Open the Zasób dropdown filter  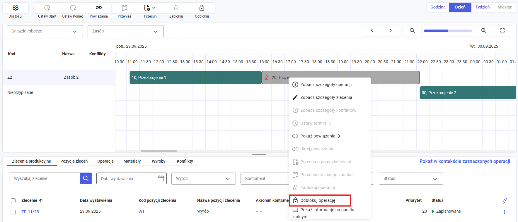pyautogui.click(x=125, y=31)
